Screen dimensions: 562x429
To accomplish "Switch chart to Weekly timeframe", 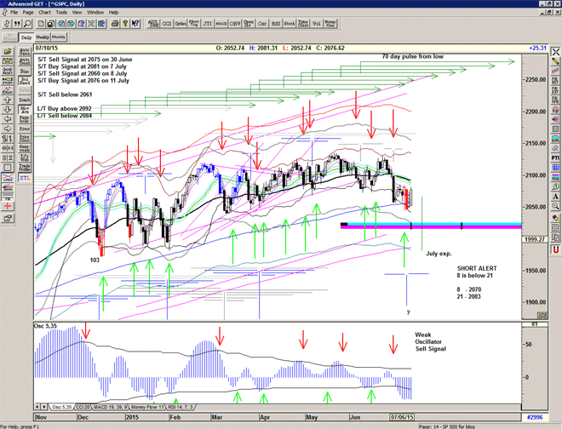I will coord(42,37).
